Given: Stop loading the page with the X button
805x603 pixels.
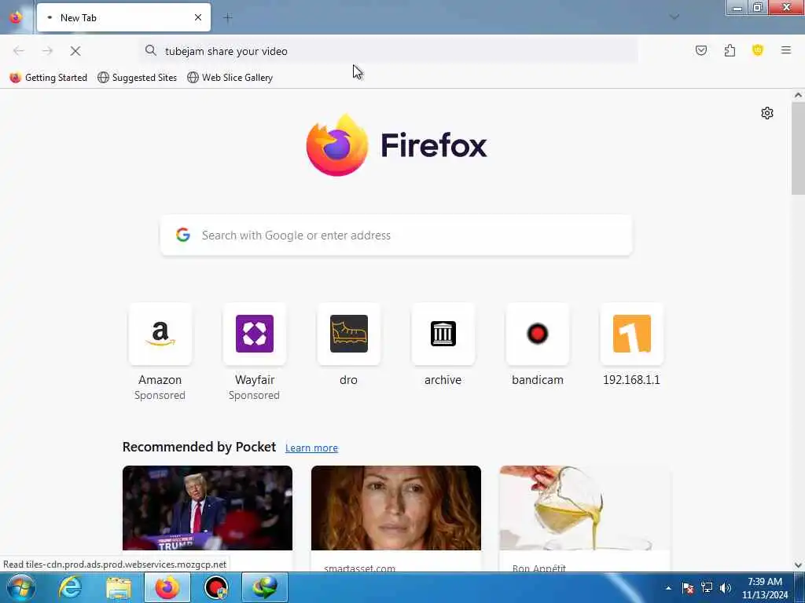Looking at the screenshot, I should [x=75, y=51].
